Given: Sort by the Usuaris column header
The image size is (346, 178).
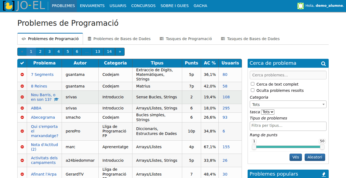Looking at the screenshot, I should [x=230, y=63].
